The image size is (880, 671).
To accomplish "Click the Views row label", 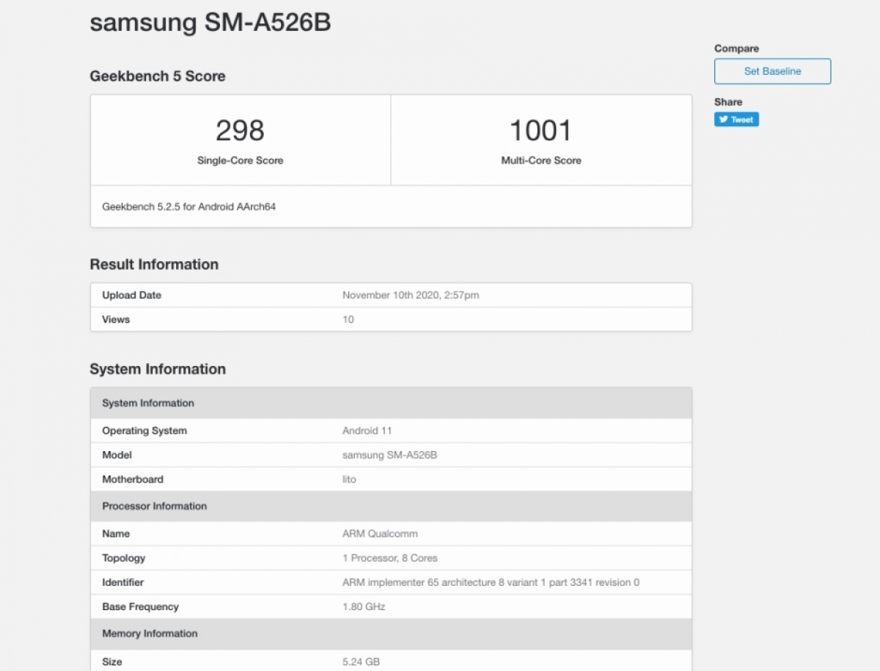I will point(116,319).
